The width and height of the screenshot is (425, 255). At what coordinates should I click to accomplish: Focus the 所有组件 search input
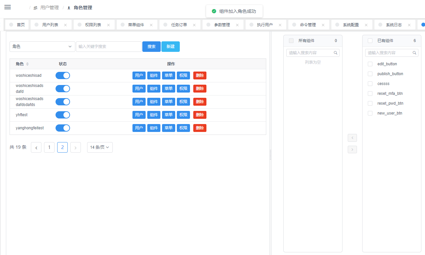[x=313, y=53]
